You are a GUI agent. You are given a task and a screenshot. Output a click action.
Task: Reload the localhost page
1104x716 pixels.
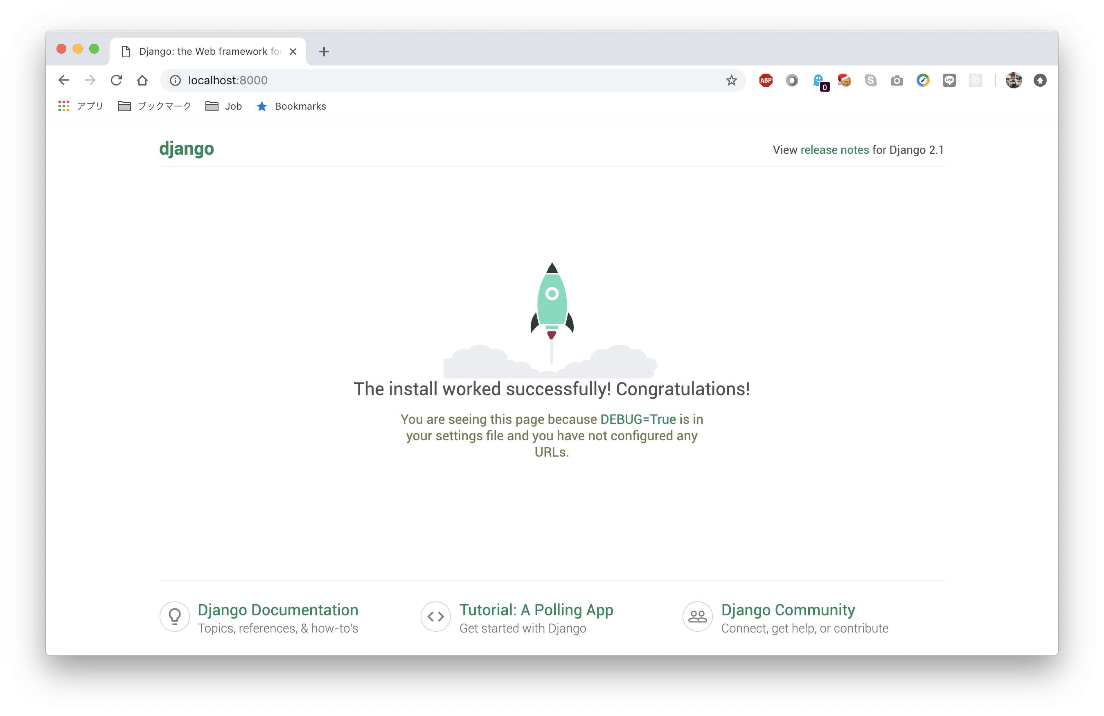pos(116,80)
